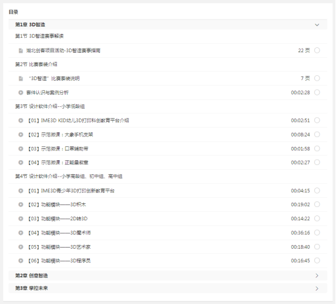The image size is (336, 304).
Task: Click play icon for [02] 大象手机支架 lesson
Action: [21, 135]
